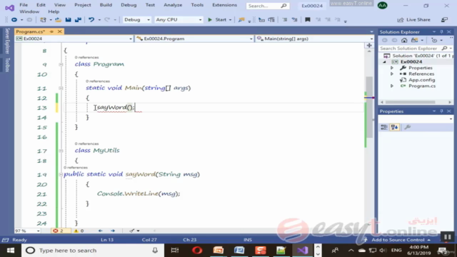The height and width of the screenshot is (257, 457).
Task: Click the Visual Studio Search box
Action: point(267,6)
